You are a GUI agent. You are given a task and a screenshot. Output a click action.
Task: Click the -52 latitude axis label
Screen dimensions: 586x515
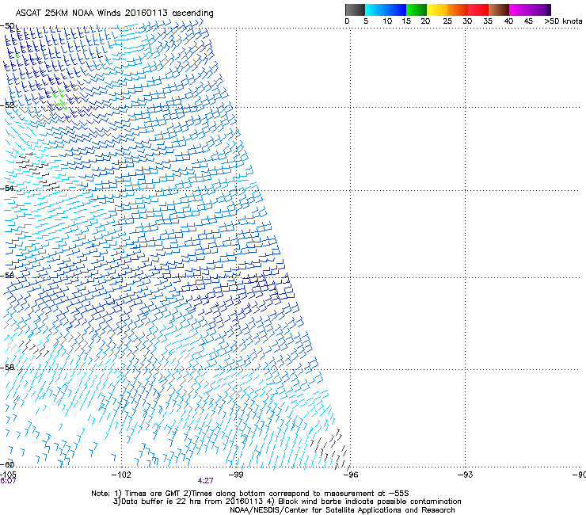6,105
